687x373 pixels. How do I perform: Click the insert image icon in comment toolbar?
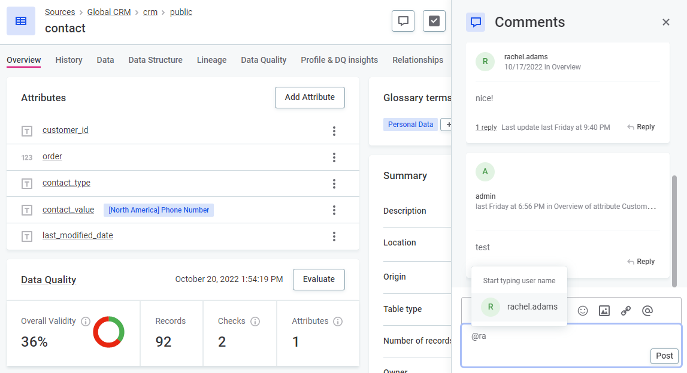604,311
